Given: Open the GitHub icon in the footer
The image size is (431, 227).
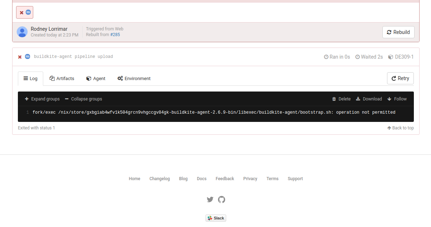Looking at the screenshot, I should pos(222,199).
